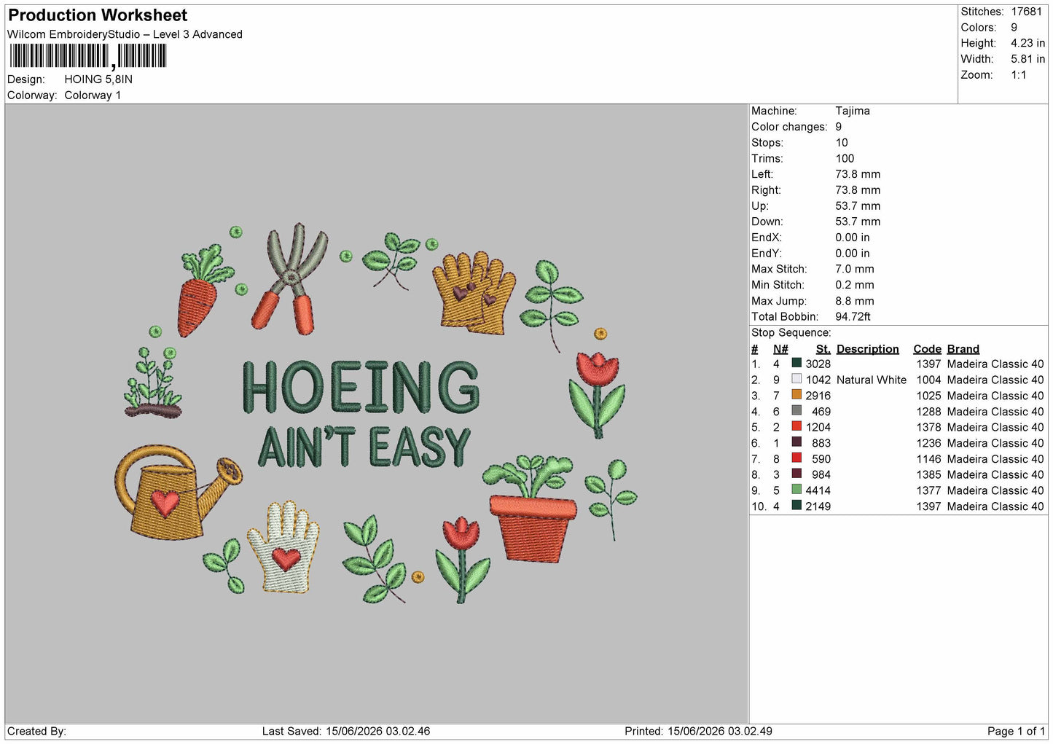This screenshot has width=1053, height=744.
Task: Click 'Printed: 15/06/2026 03.02.49' in footer
Action: tap(698, 731)
